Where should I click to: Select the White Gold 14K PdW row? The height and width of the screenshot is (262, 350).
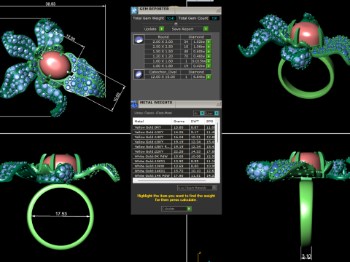click(174, 175)
